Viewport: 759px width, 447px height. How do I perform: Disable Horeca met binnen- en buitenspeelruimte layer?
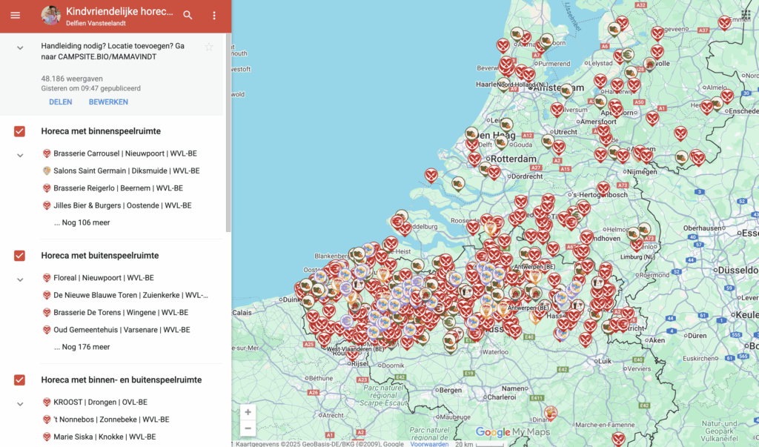coord(20,380)
